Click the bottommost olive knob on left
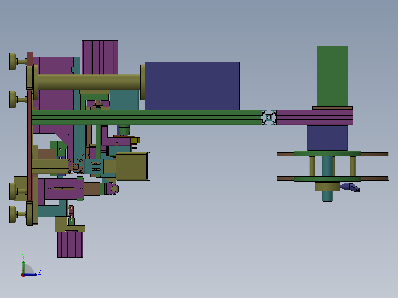Viewport: 398px width, 298px height. pos(13,214)
